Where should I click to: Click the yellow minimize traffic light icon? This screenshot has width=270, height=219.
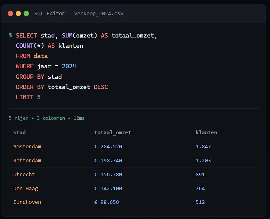[x=18, y=13]
